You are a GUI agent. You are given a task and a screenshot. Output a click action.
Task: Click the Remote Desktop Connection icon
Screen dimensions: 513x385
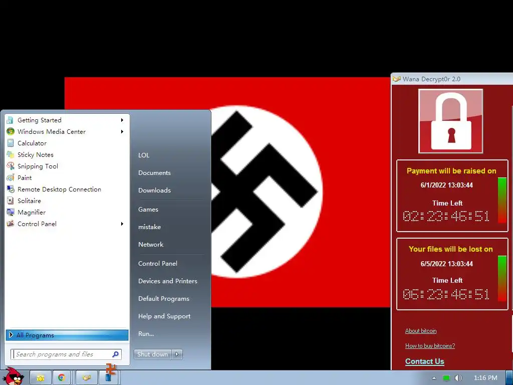pyautogui.click(x=10, y=189)
